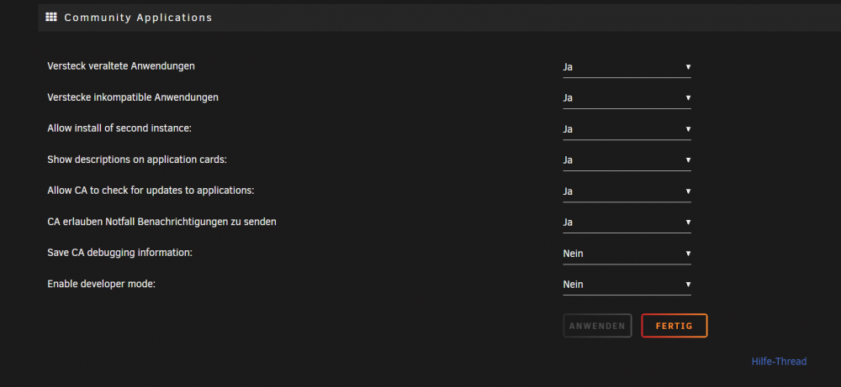The height and width of the screenshot is (387, 841).
Task: Open the Verstecke inkompatible Anwendungen dropdown
Action: pyautogui.click(x=627, y=98)
